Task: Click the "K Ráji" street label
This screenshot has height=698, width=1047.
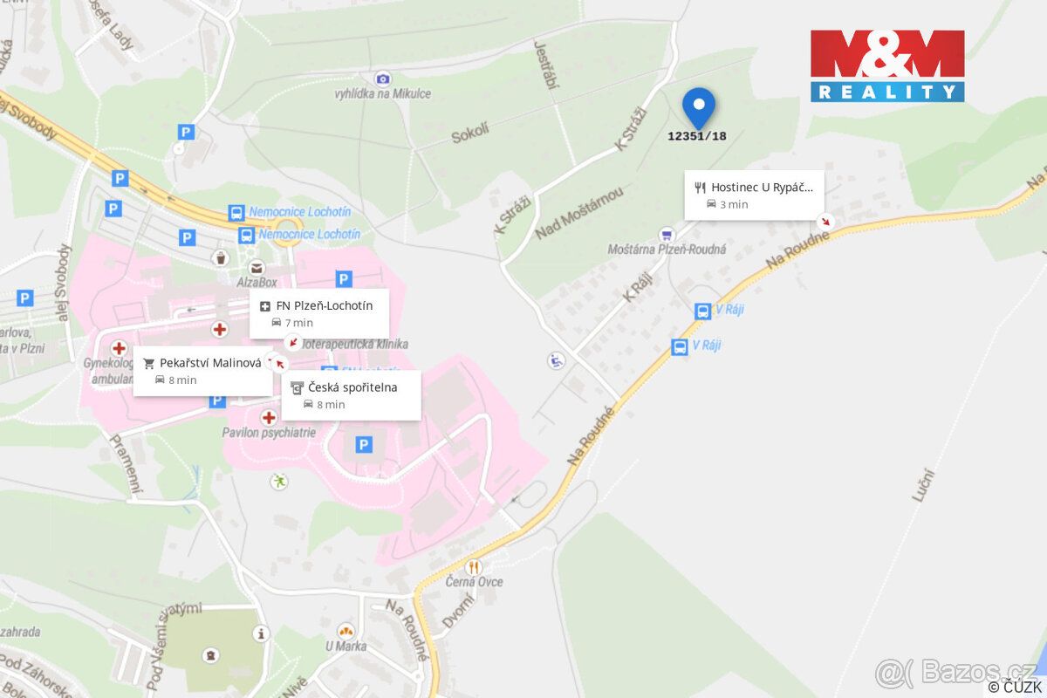Action: click(638, 286)
